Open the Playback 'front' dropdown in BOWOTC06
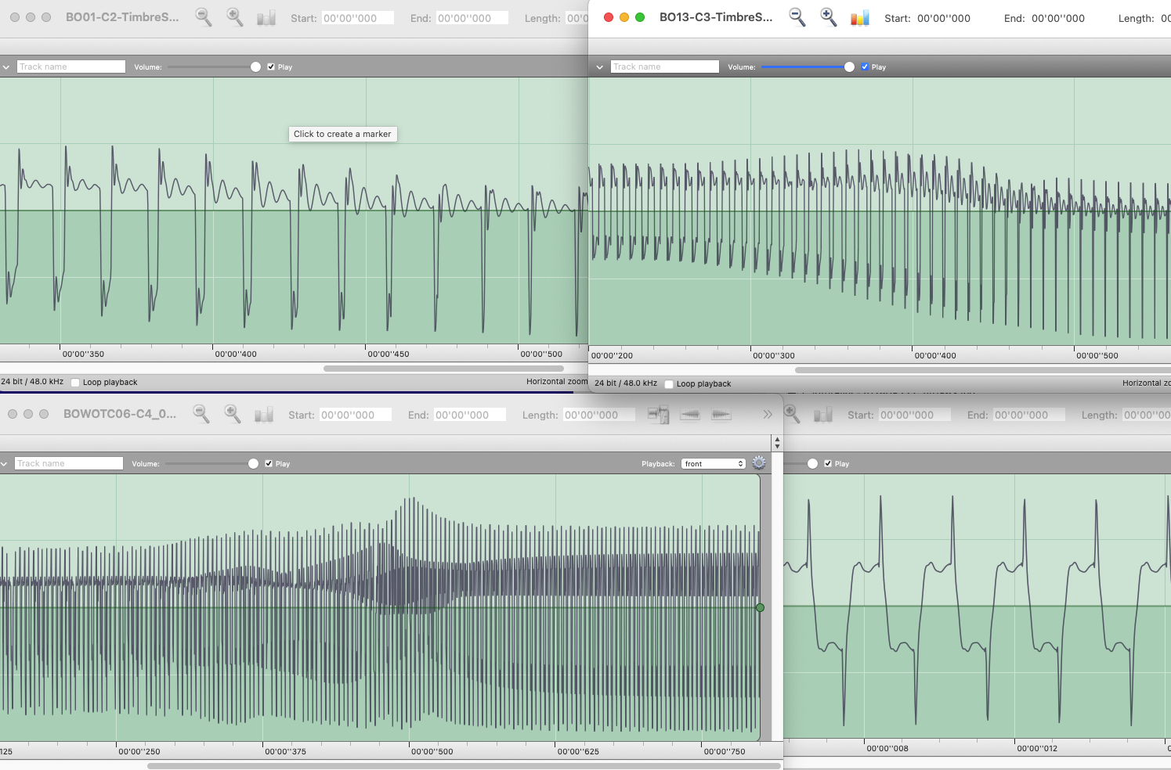 pos(713,462)
